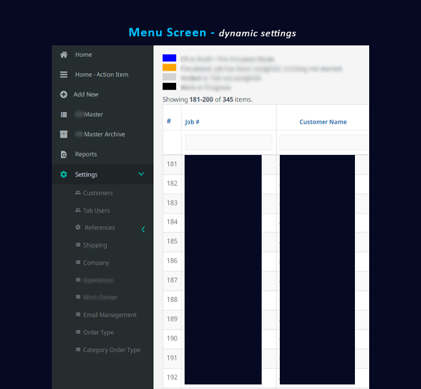Click the Customer Name filter input field
This screenshot has width=421, height=389.
coord(323,143)
